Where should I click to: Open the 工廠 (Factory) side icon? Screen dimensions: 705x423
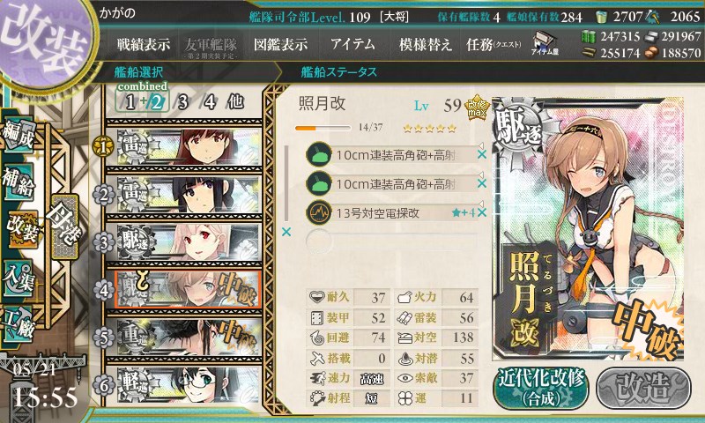[x=19, y=323]
